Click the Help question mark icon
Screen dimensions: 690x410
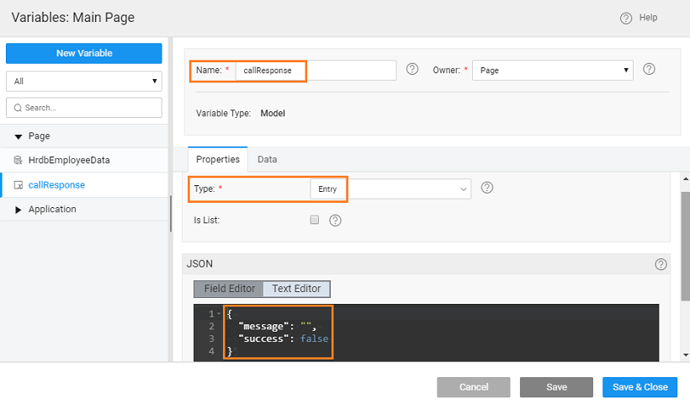click(x=625, y=18)
